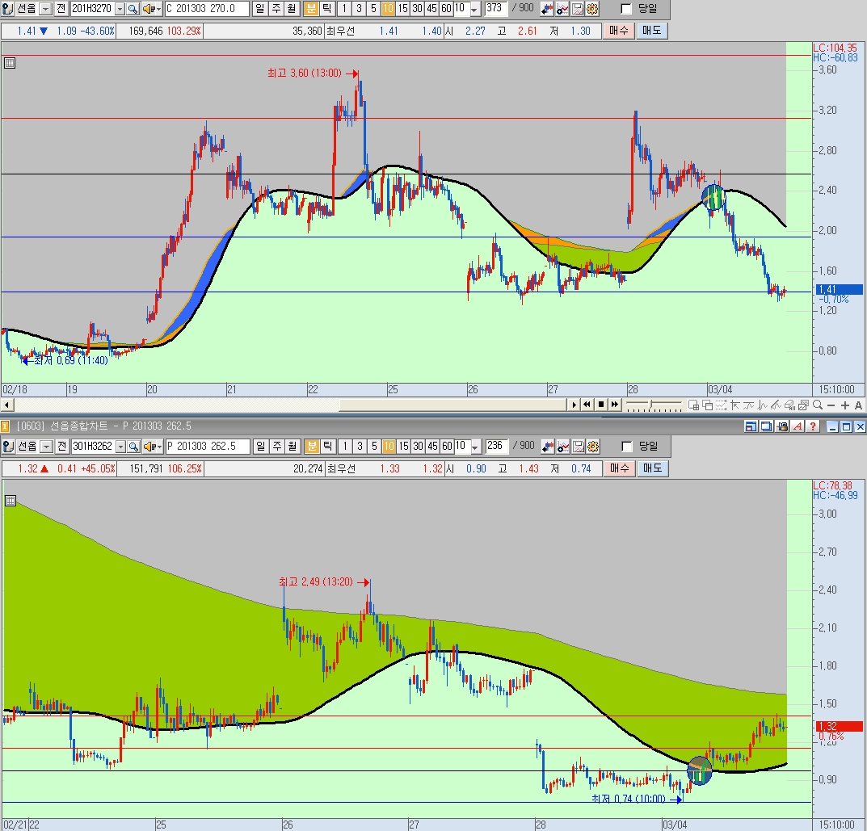The height and width of the screenshot is (831, 867).
Task: Click the zoom slider below the top chart
Action: coord(653,405)
